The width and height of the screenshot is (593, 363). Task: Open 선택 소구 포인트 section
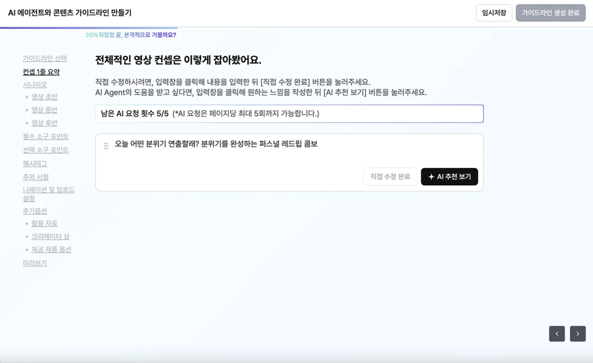point(46,150)
